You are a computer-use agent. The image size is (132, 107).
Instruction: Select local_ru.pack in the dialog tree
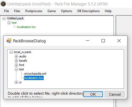pos(23,52)
